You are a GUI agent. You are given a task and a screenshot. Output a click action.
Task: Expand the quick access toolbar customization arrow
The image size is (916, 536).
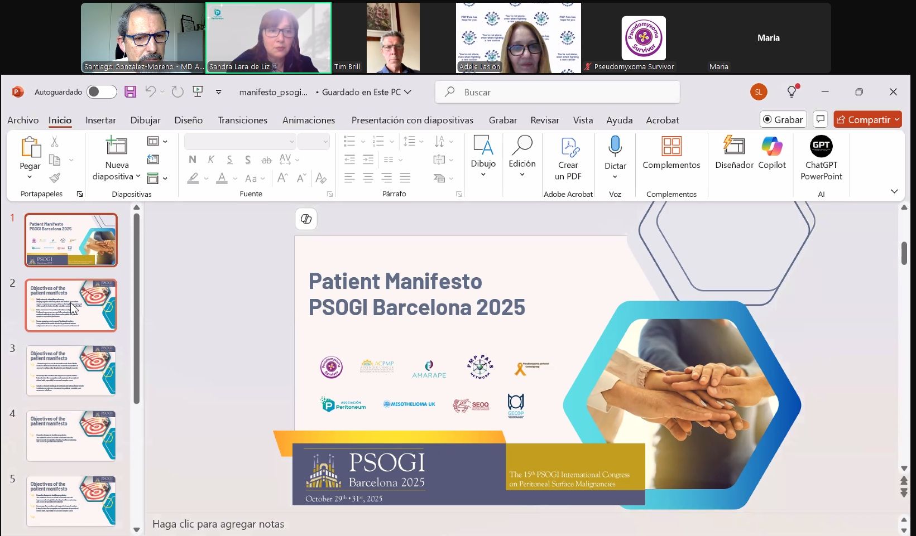click(219, 92)
